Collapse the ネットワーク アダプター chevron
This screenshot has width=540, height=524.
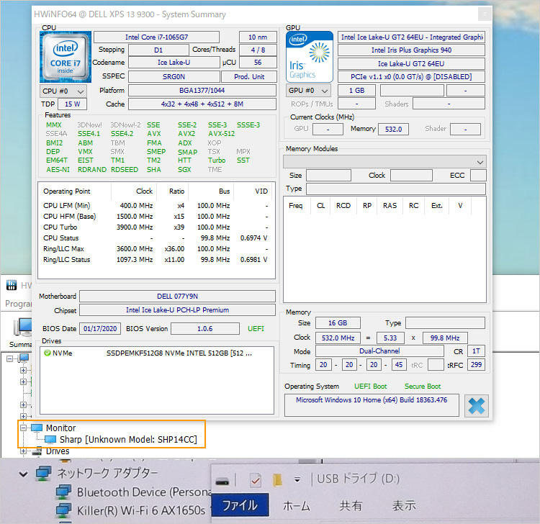(23, 474)
